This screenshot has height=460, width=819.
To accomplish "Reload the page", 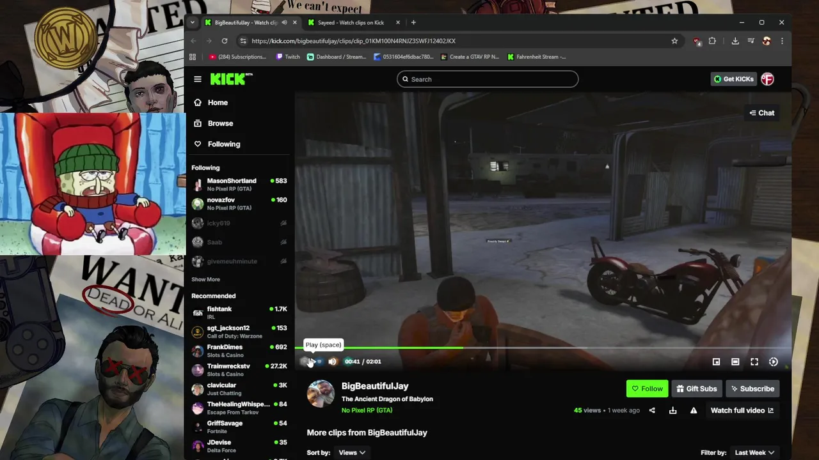I will tap(225, 41).
